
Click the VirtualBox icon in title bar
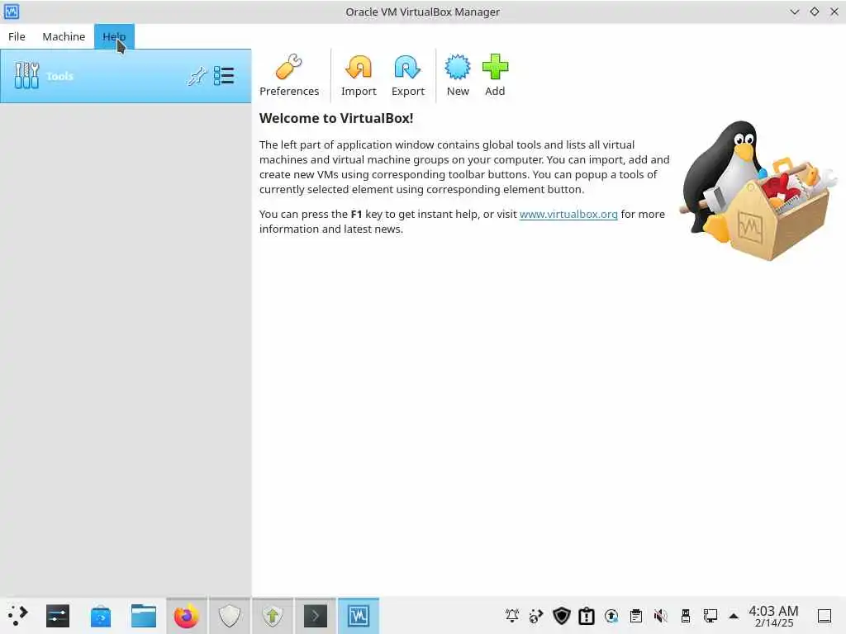pos(12,12)
